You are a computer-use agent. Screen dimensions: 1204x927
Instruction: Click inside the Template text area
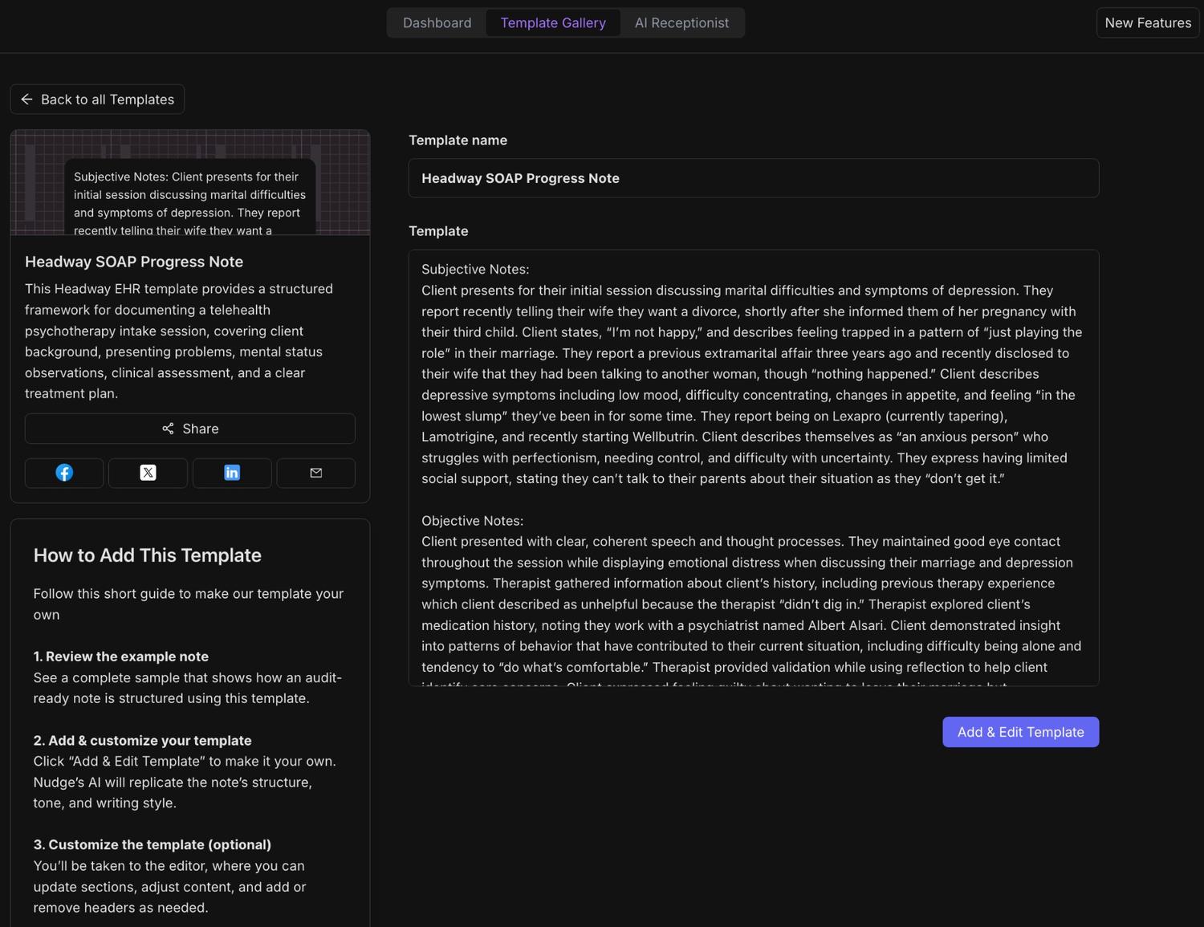tap(753, 466)
